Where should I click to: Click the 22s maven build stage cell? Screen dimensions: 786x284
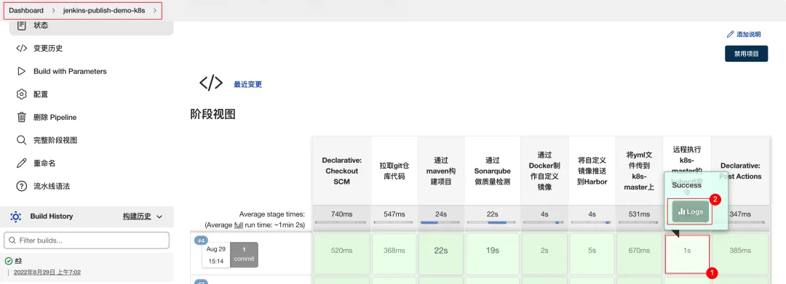tap(440, 253)
